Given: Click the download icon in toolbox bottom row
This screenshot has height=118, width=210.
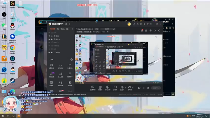Looking at the screenshot, I should click(x=70, y=91).
